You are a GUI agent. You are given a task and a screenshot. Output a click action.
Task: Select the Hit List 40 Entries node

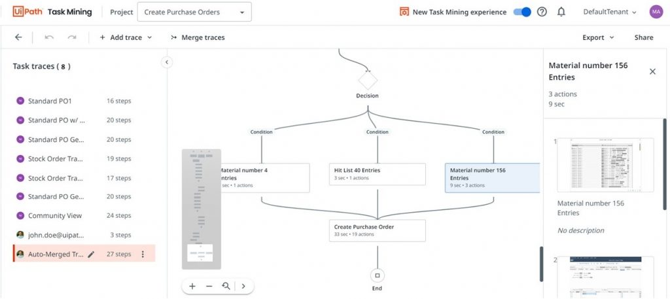pos(378,174)
